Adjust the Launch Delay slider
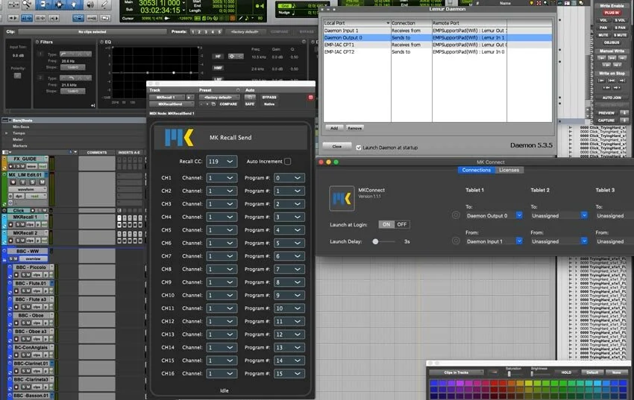Image resolution: width=634 pixels, height=400 pixels. point(376,241)
